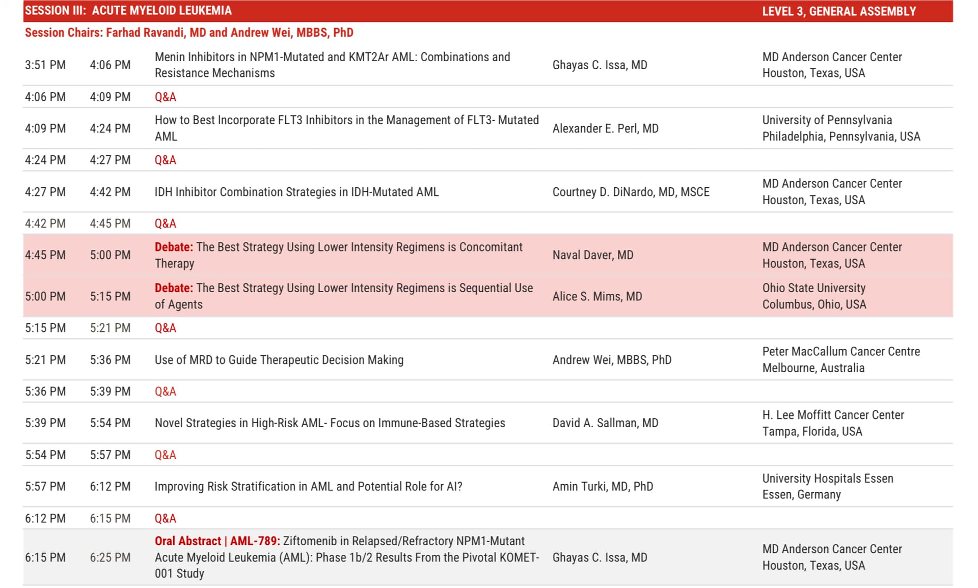Click Level 3, General Assembly location text
Image resolution: width=978 pixels, height=588 pixels.
click(838, 11)
